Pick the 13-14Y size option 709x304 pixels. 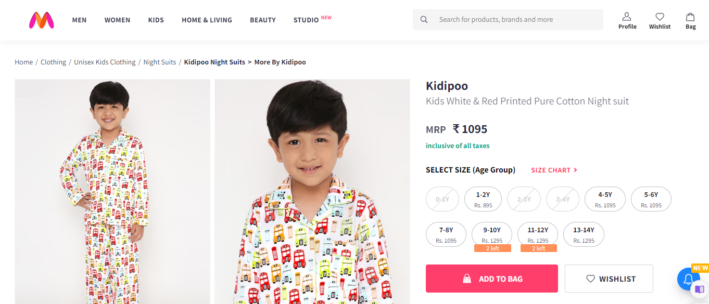(x=584, y=234)
